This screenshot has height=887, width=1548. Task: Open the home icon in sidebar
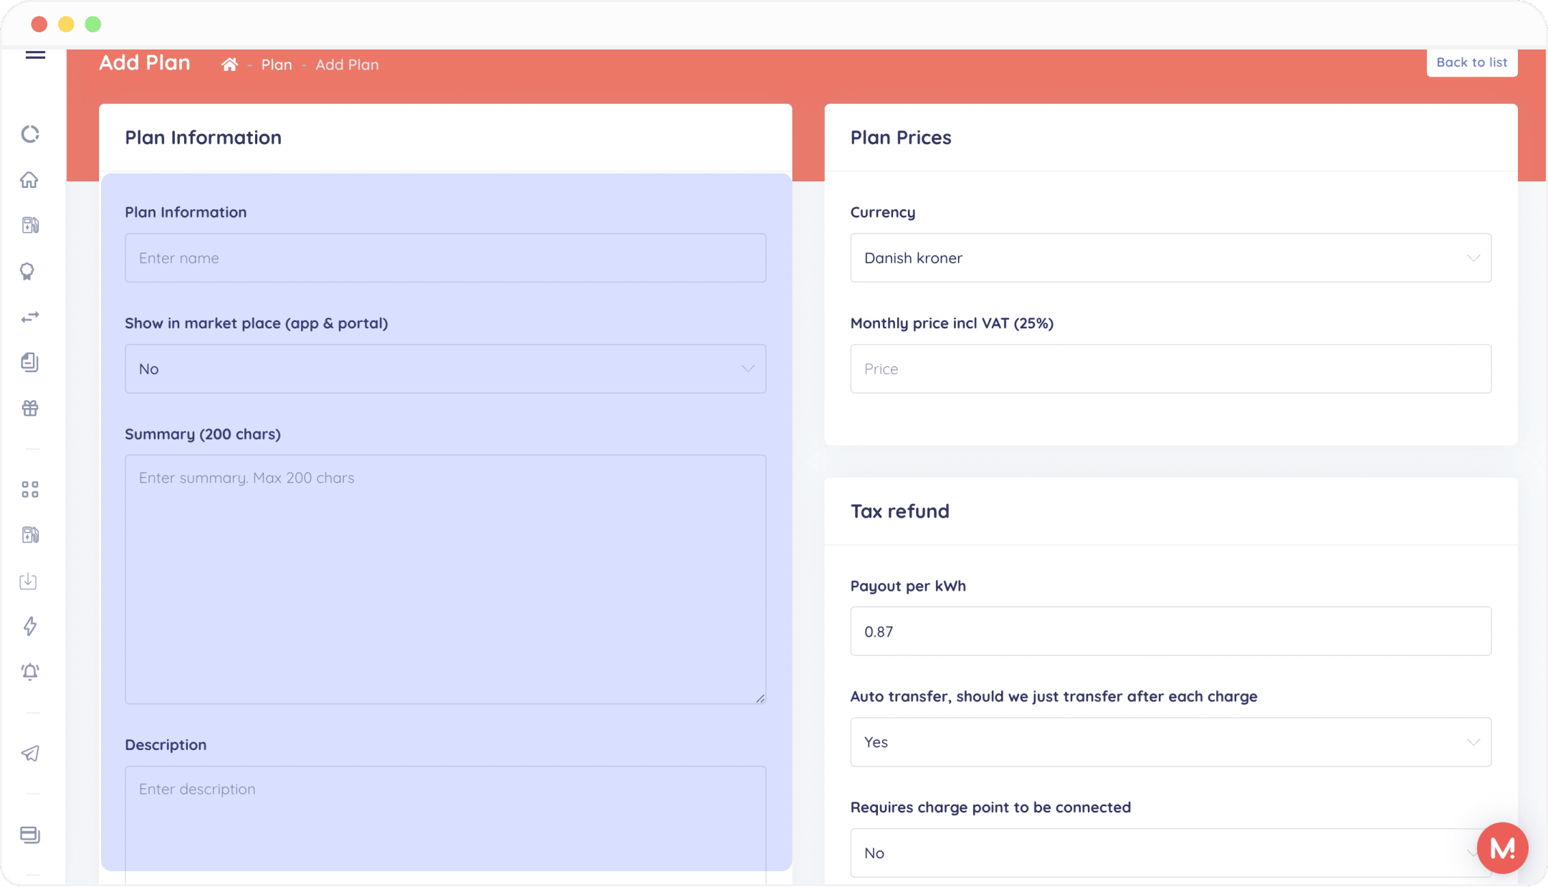click(x=29, y=179)
